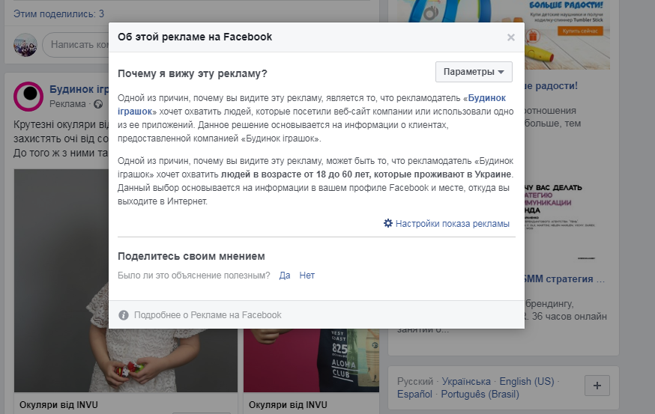Open the Aloha Club shirt ad photo

click(311, 360)
